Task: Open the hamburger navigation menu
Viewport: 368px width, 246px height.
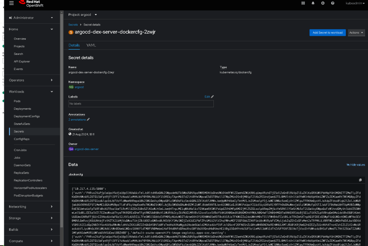Action: click(x=11, y=3)
